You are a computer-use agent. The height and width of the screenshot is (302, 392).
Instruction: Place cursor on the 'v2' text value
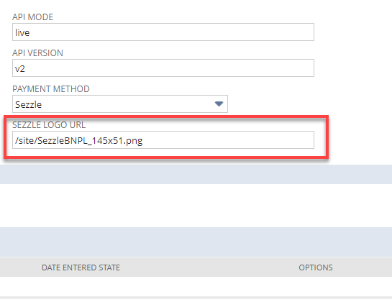coord(20,69)
